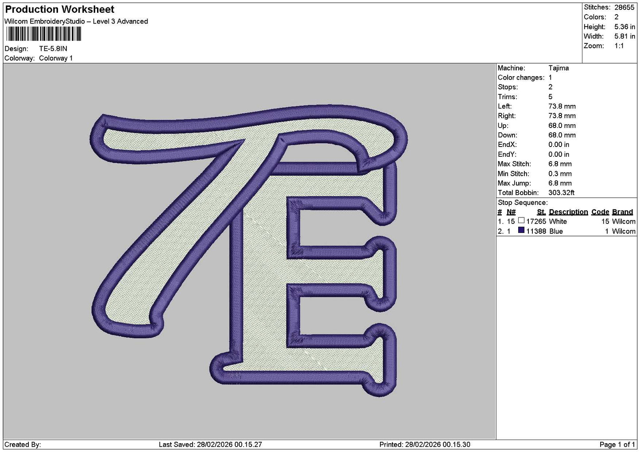Click the Page 1 of 1 indicator
The height and width of the screenshot is (452, 640).
[x=617, y=444]
